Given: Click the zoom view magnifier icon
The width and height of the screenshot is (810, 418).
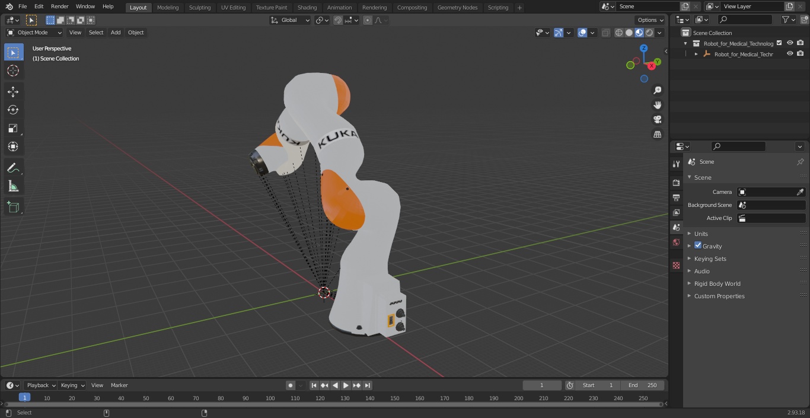Looking at the screenshot, I should (657, 90).
